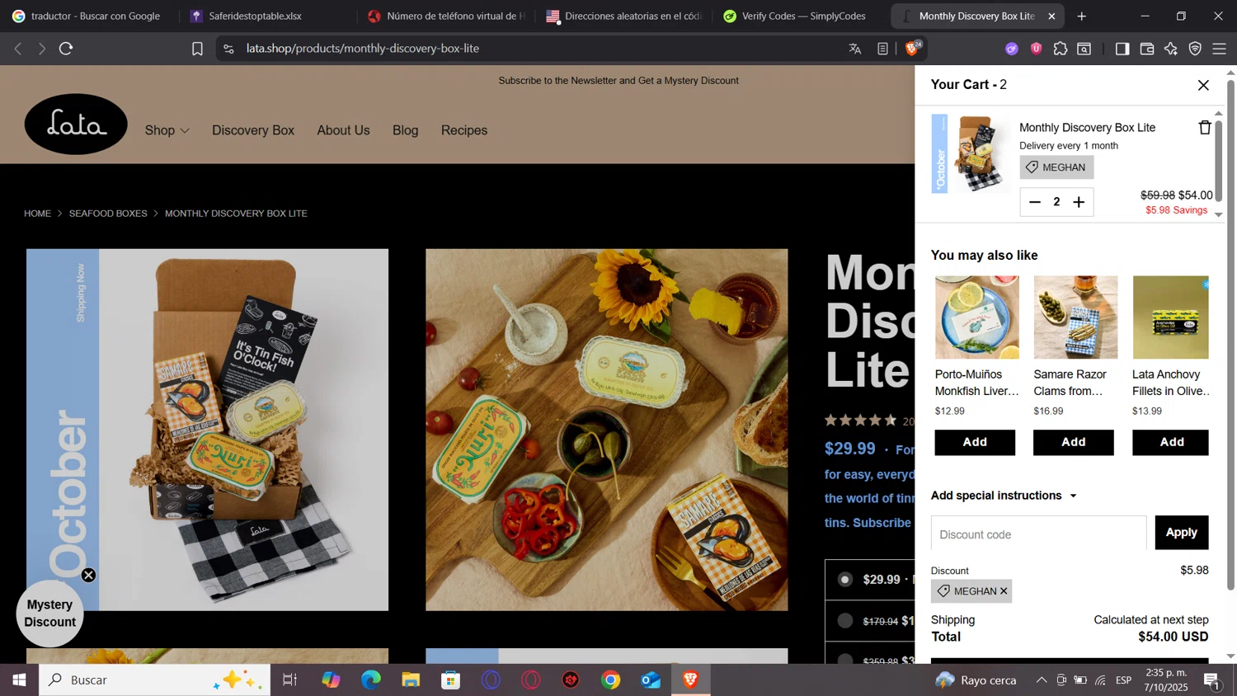This screenshot has height=696, width=1237.
Task: Open the Blog page
Action: pos(405,130)
